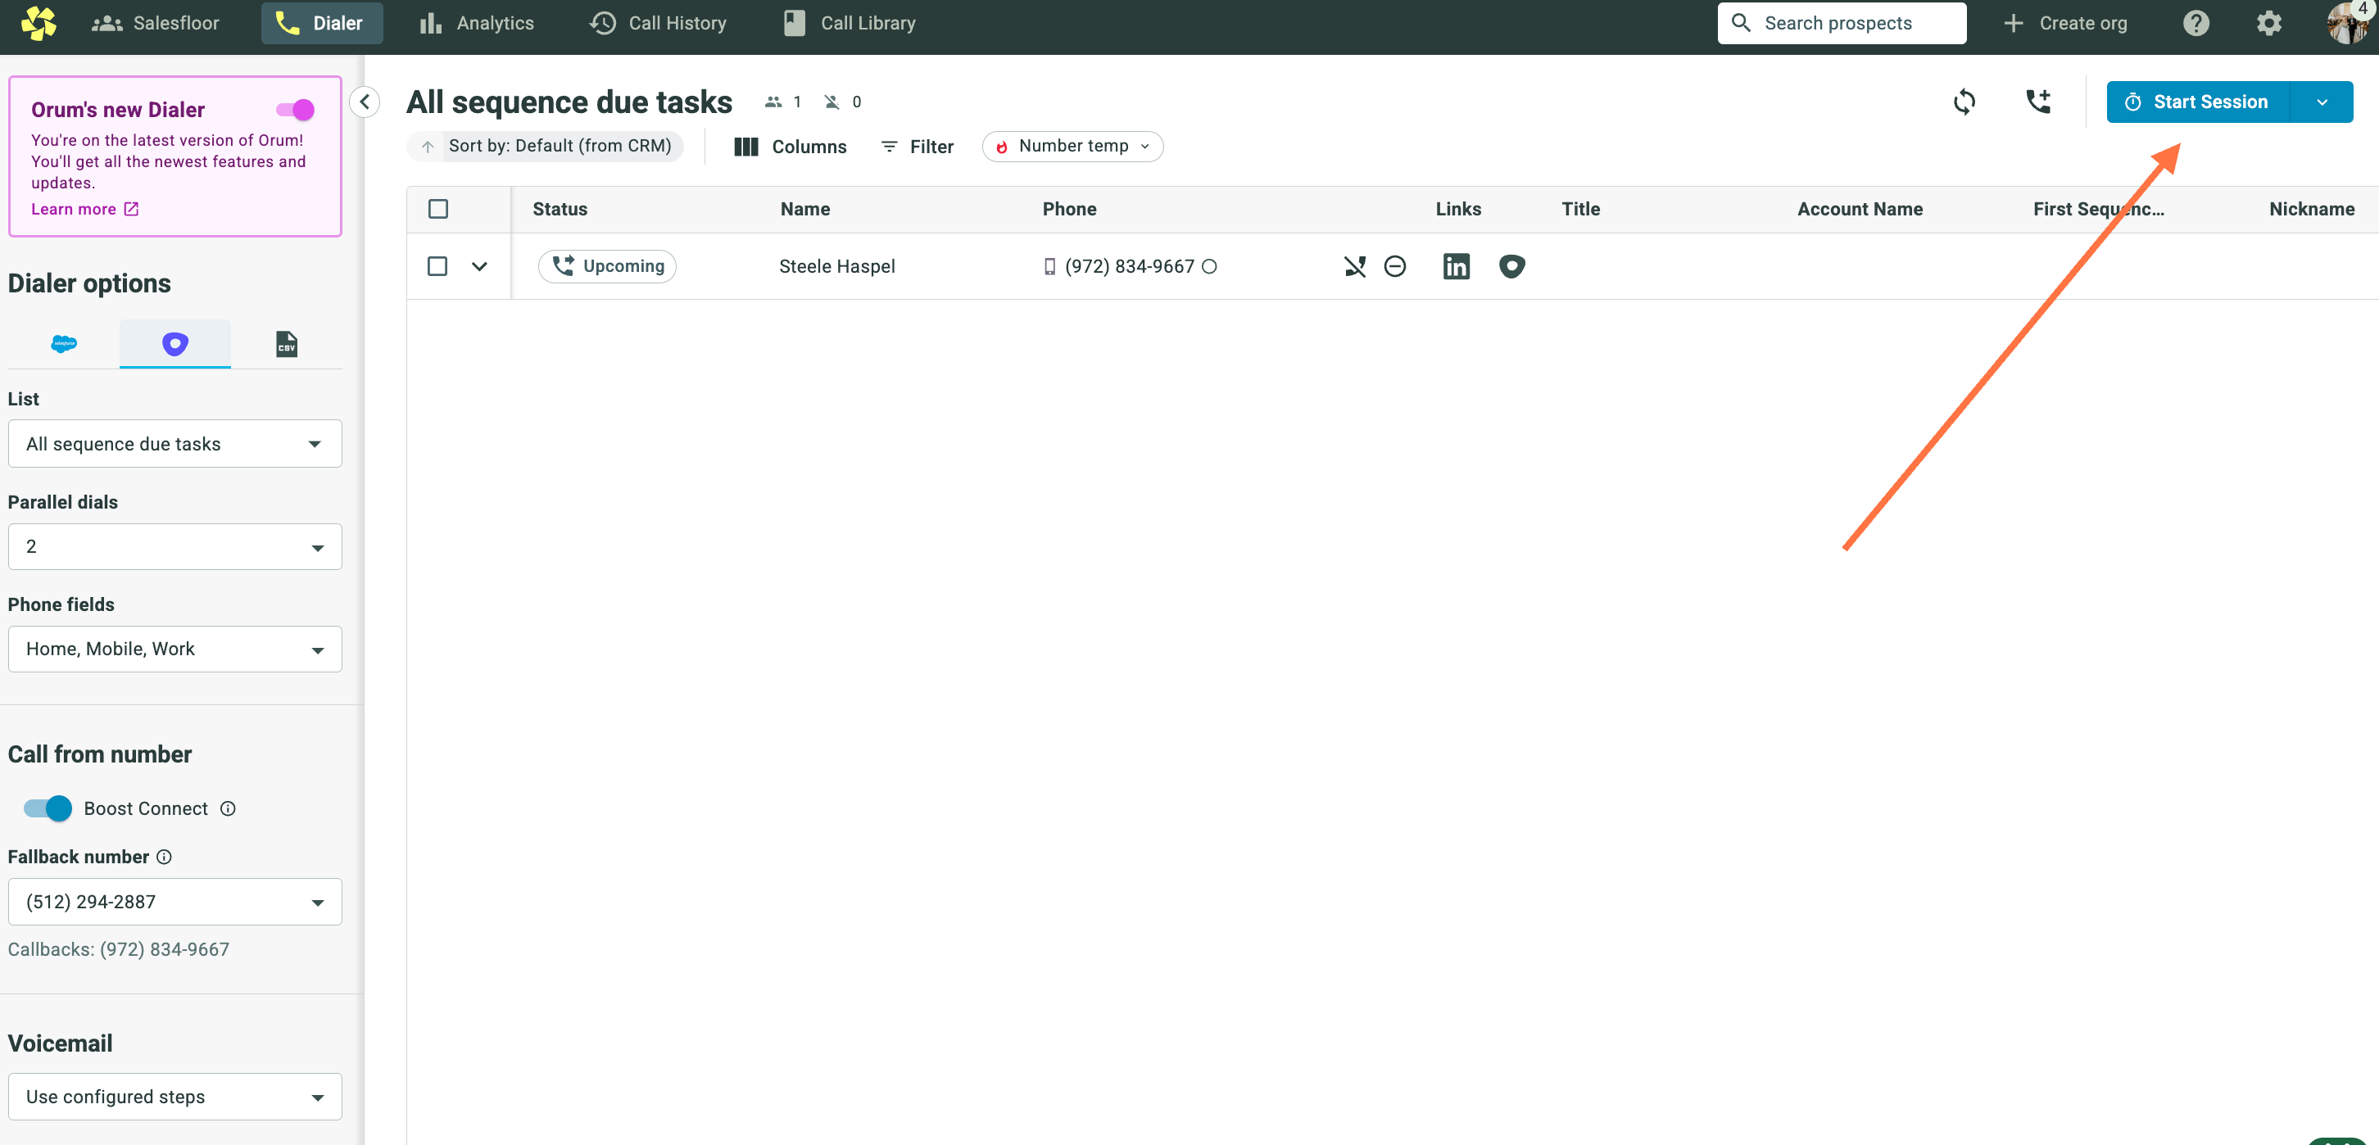Open the Analytics tab

[x=477, y=23]
